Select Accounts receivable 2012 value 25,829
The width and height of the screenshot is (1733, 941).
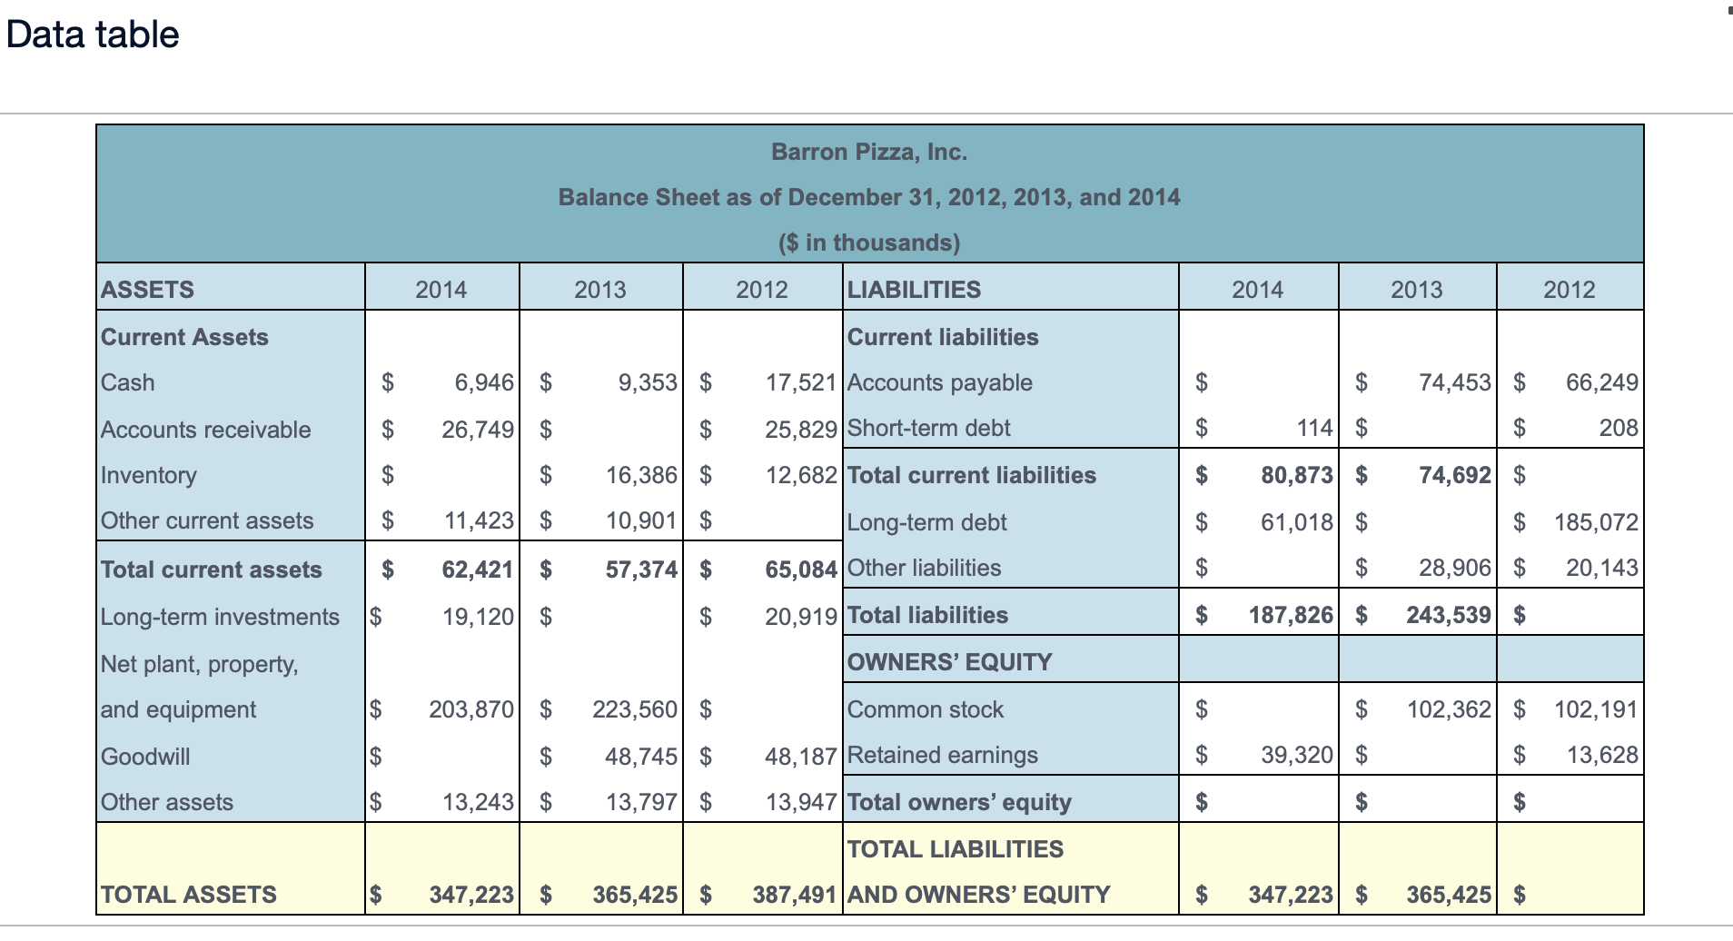pos(801,430)
